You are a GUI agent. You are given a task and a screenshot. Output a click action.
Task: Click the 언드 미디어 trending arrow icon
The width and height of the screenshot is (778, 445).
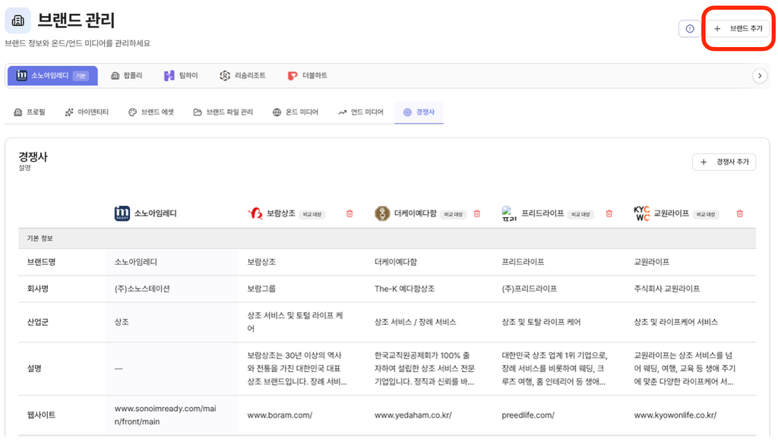pos(343,112)
